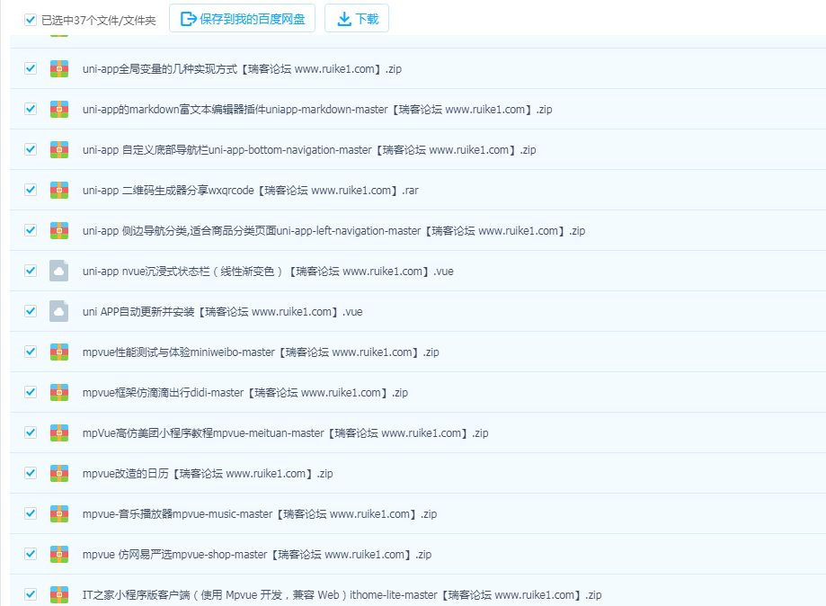Open IT之家小程序版客户端 ithome-lite-master file name
This screenshot has width=826, height=606.
pyautogui.click(x=342, y=595)
